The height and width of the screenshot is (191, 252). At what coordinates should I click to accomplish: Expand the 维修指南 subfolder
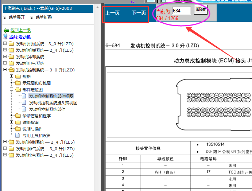point(12,122)
